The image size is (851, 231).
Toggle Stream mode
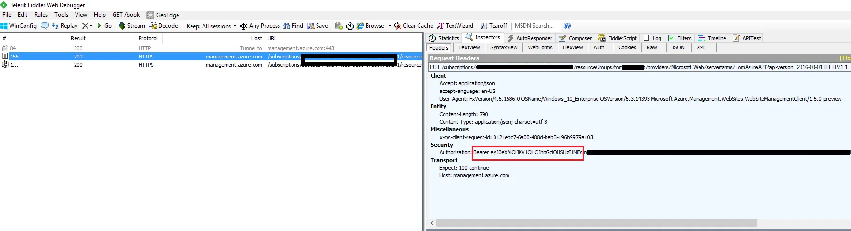[x=132, y=26]
